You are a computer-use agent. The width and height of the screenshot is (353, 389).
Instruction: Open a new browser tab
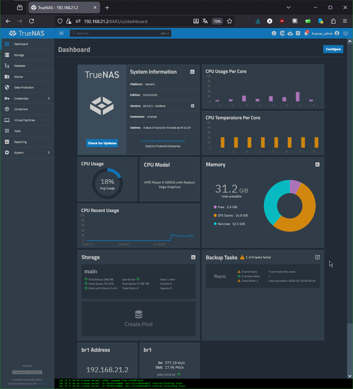pos(107,7)
